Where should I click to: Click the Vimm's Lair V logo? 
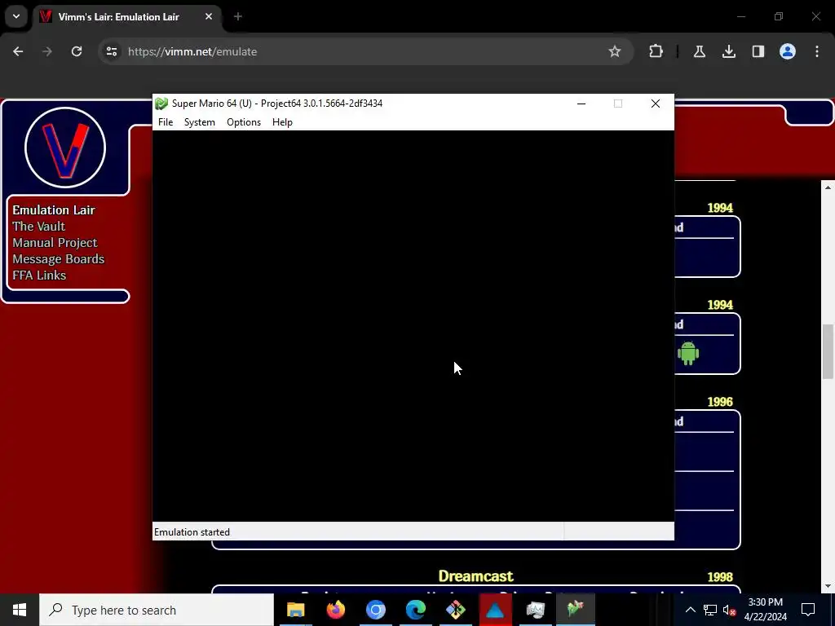(65, 148)
